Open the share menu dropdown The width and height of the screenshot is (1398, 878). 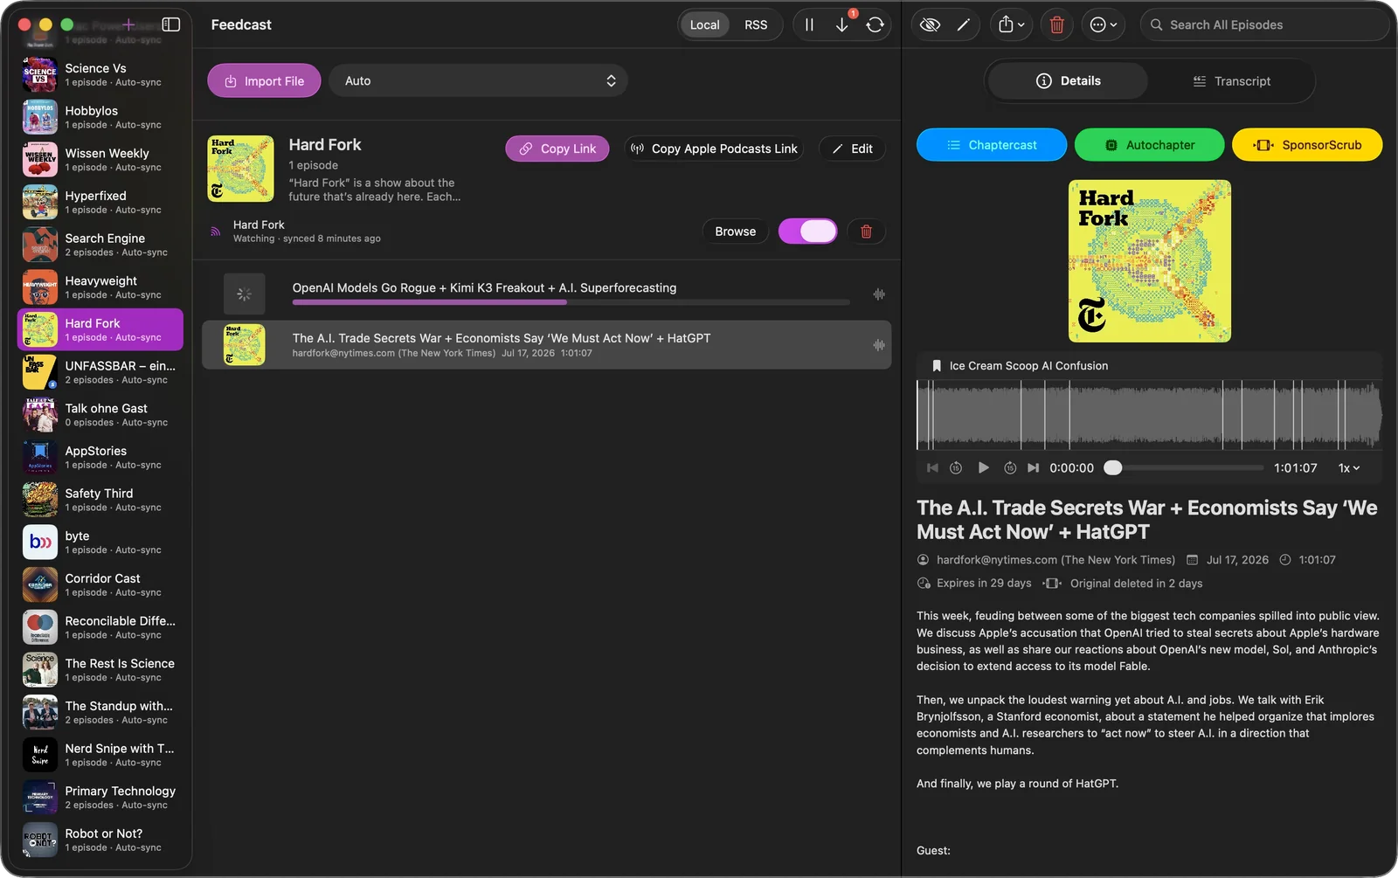pyautogui.click(x=1012, y=24)
